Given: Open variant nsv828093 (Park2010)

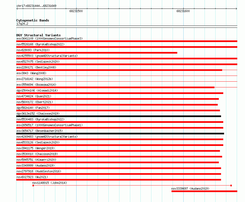Looking at the screenshot, I should [x=33, y=50].
